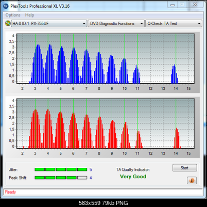
Task: Click the Peak Shift indicator bar
Action: pyautogui.click(x=61, y=178)
